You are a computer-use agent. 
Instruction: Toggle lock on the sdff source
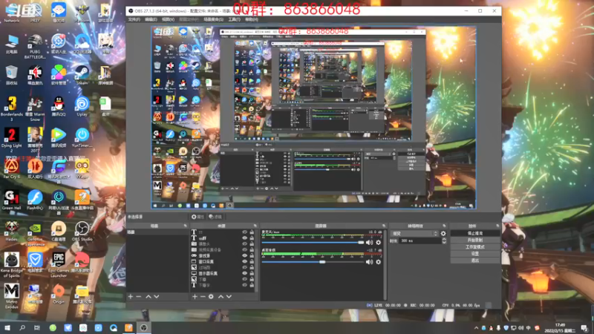252,238
